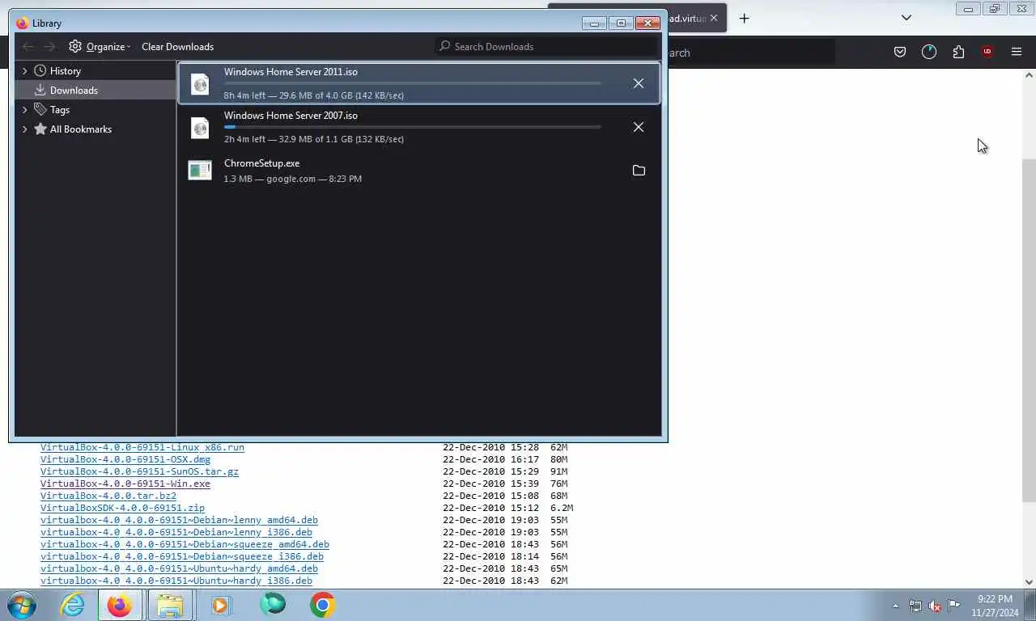This screenshot has height=621, width=1036.
Task: Click the Search Downloads field
Action: (x=546, y=46)
